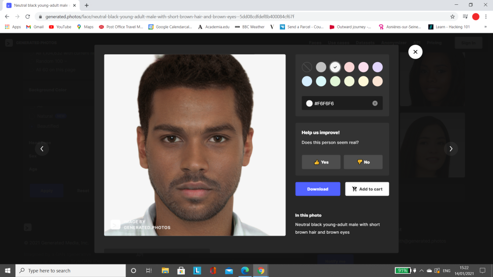This screenshot has height=277, width=493.
Task: Open the Windows Start menu
Action: [x=8, y=270]
